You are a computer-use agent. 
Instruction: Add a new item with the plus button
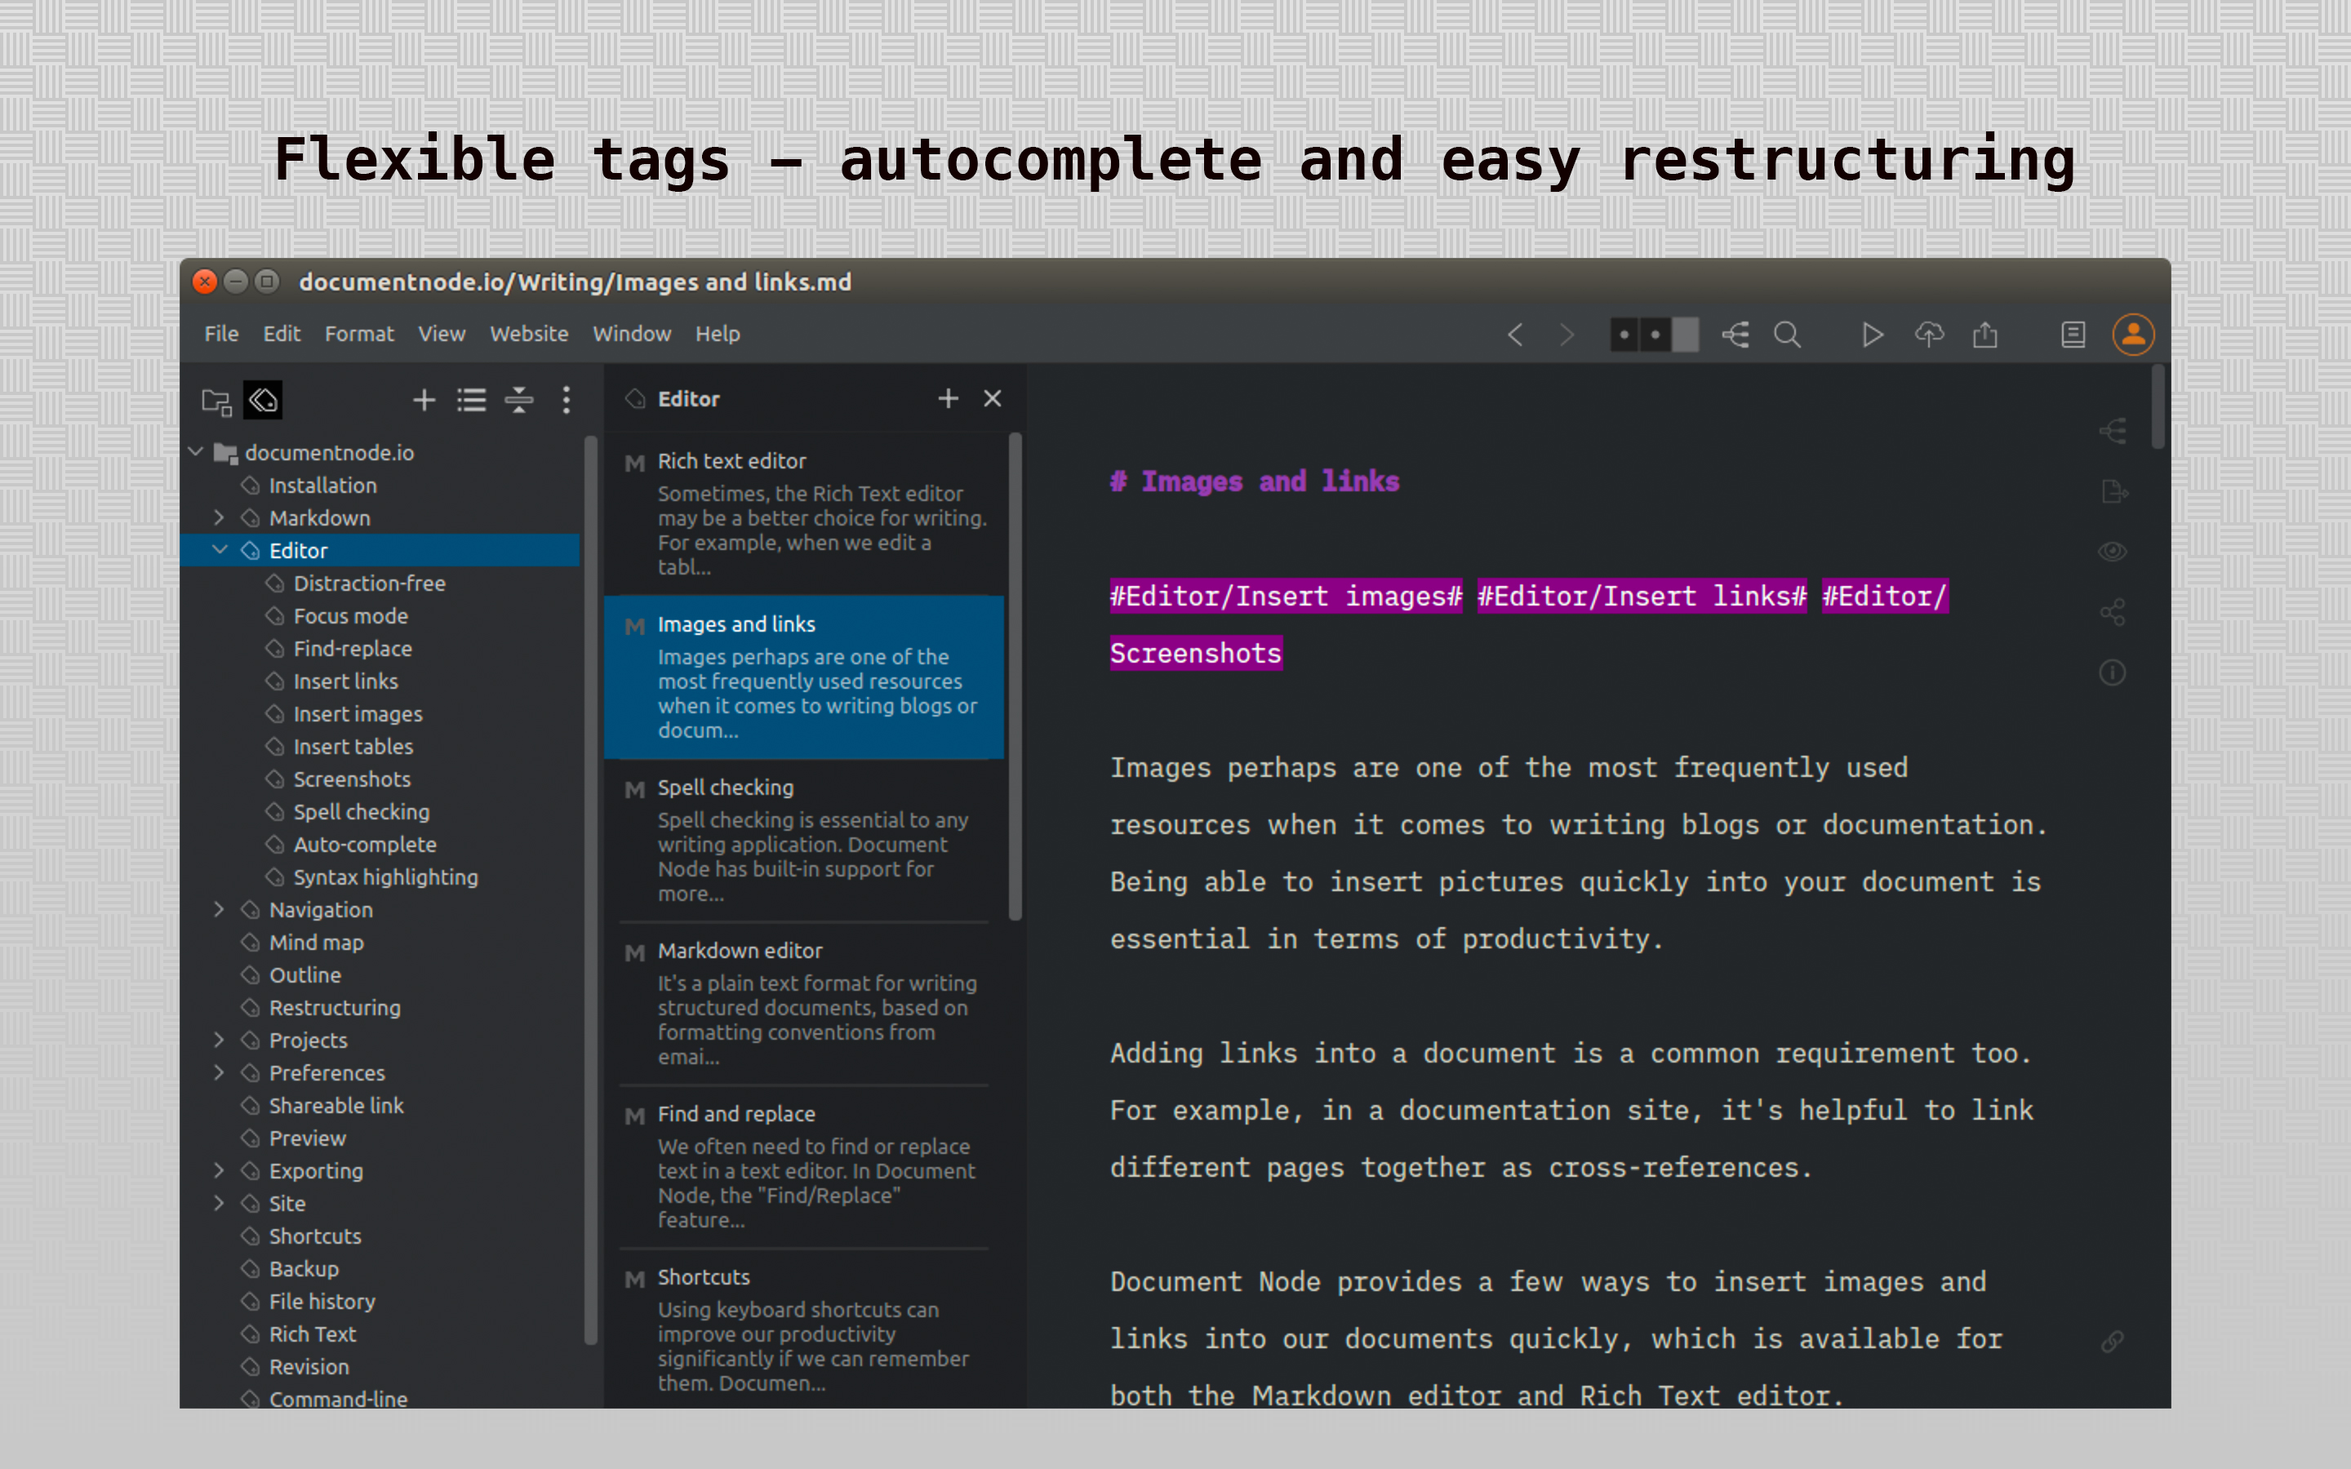point(424,399)
